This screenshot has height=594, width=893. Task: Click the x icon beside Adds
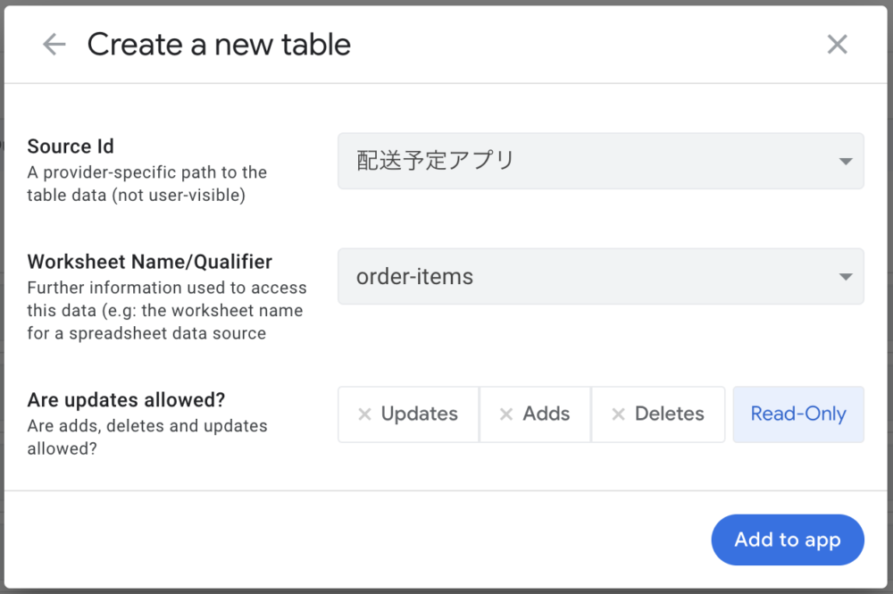[506, 414]
